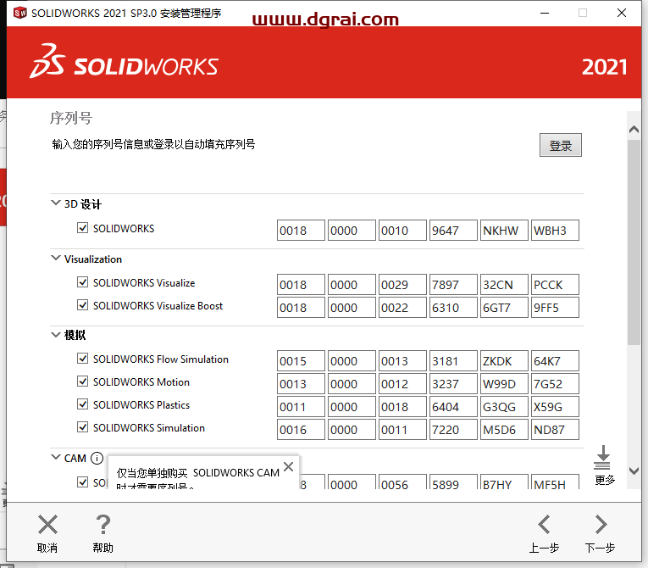This screenshot has height=568, width=648.
Task: Click Visualize Boost serial field 6GT7
Action: tap(504, 308)
